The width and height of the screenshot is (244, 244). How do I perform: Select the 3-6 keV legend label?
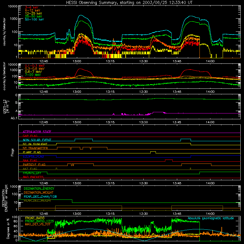coord(31,7)
